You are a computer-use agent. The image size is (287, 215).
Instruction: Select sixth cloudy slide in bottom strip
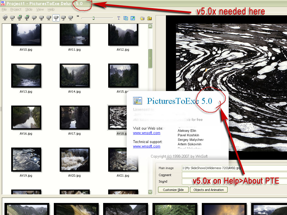[269, 209]
